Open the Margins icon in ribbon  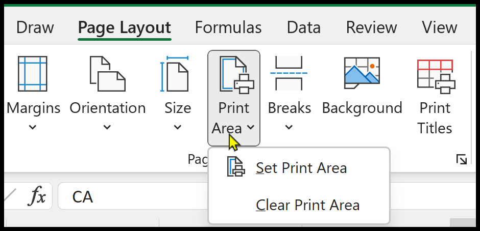pyautogui.click(x=33, y=74)
